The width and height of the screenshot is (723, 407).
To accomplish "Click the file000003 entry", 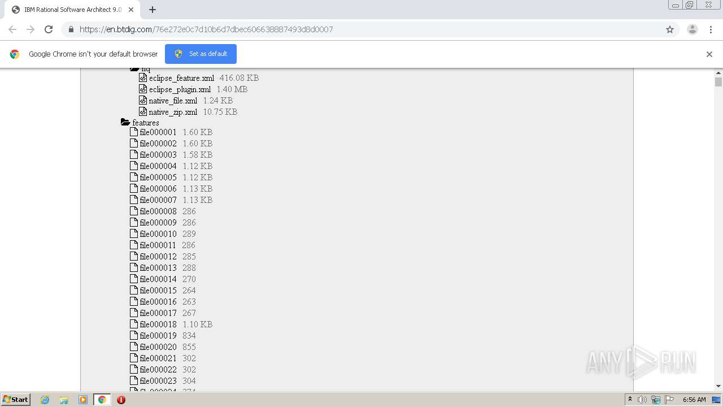I will 158,155.
